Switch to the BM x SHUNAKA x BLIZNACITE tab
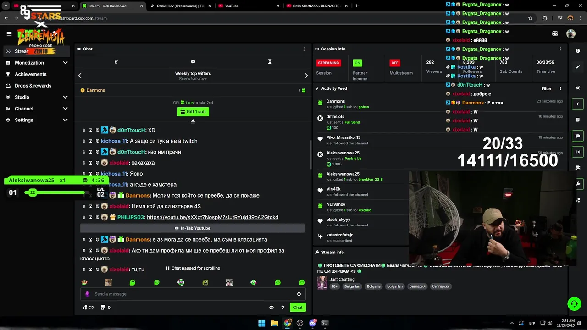 tap(316, 6)
